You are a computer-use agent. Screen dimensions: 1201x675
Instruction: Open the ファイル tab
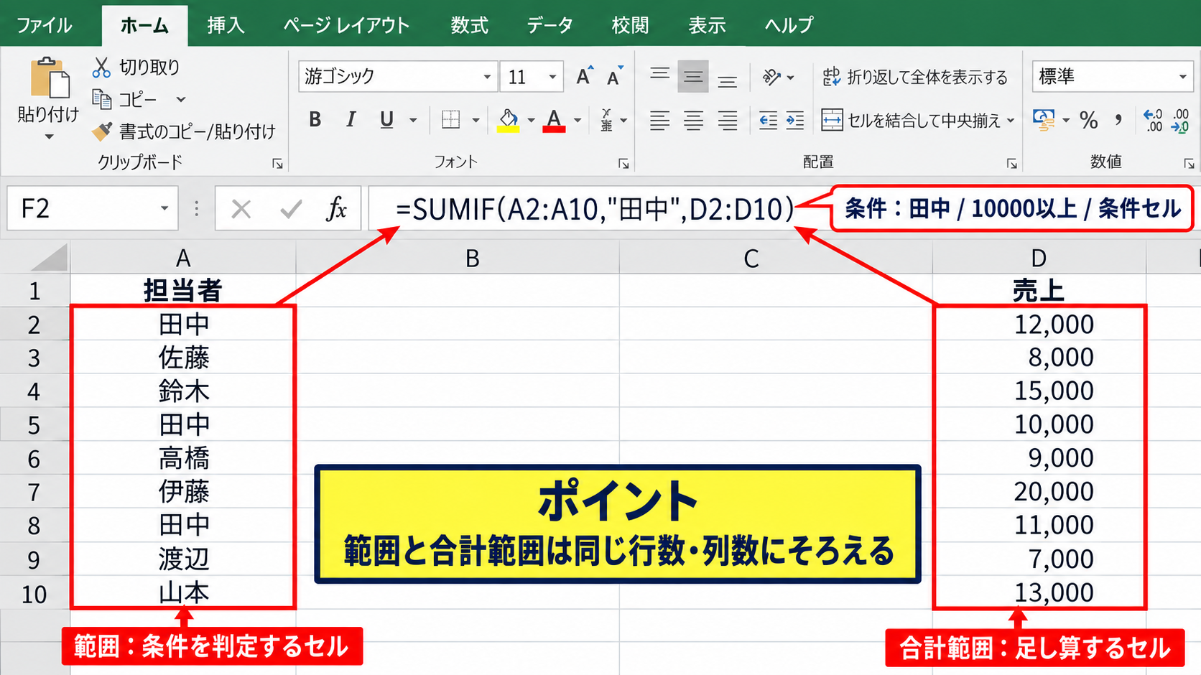tap(44, 25)
